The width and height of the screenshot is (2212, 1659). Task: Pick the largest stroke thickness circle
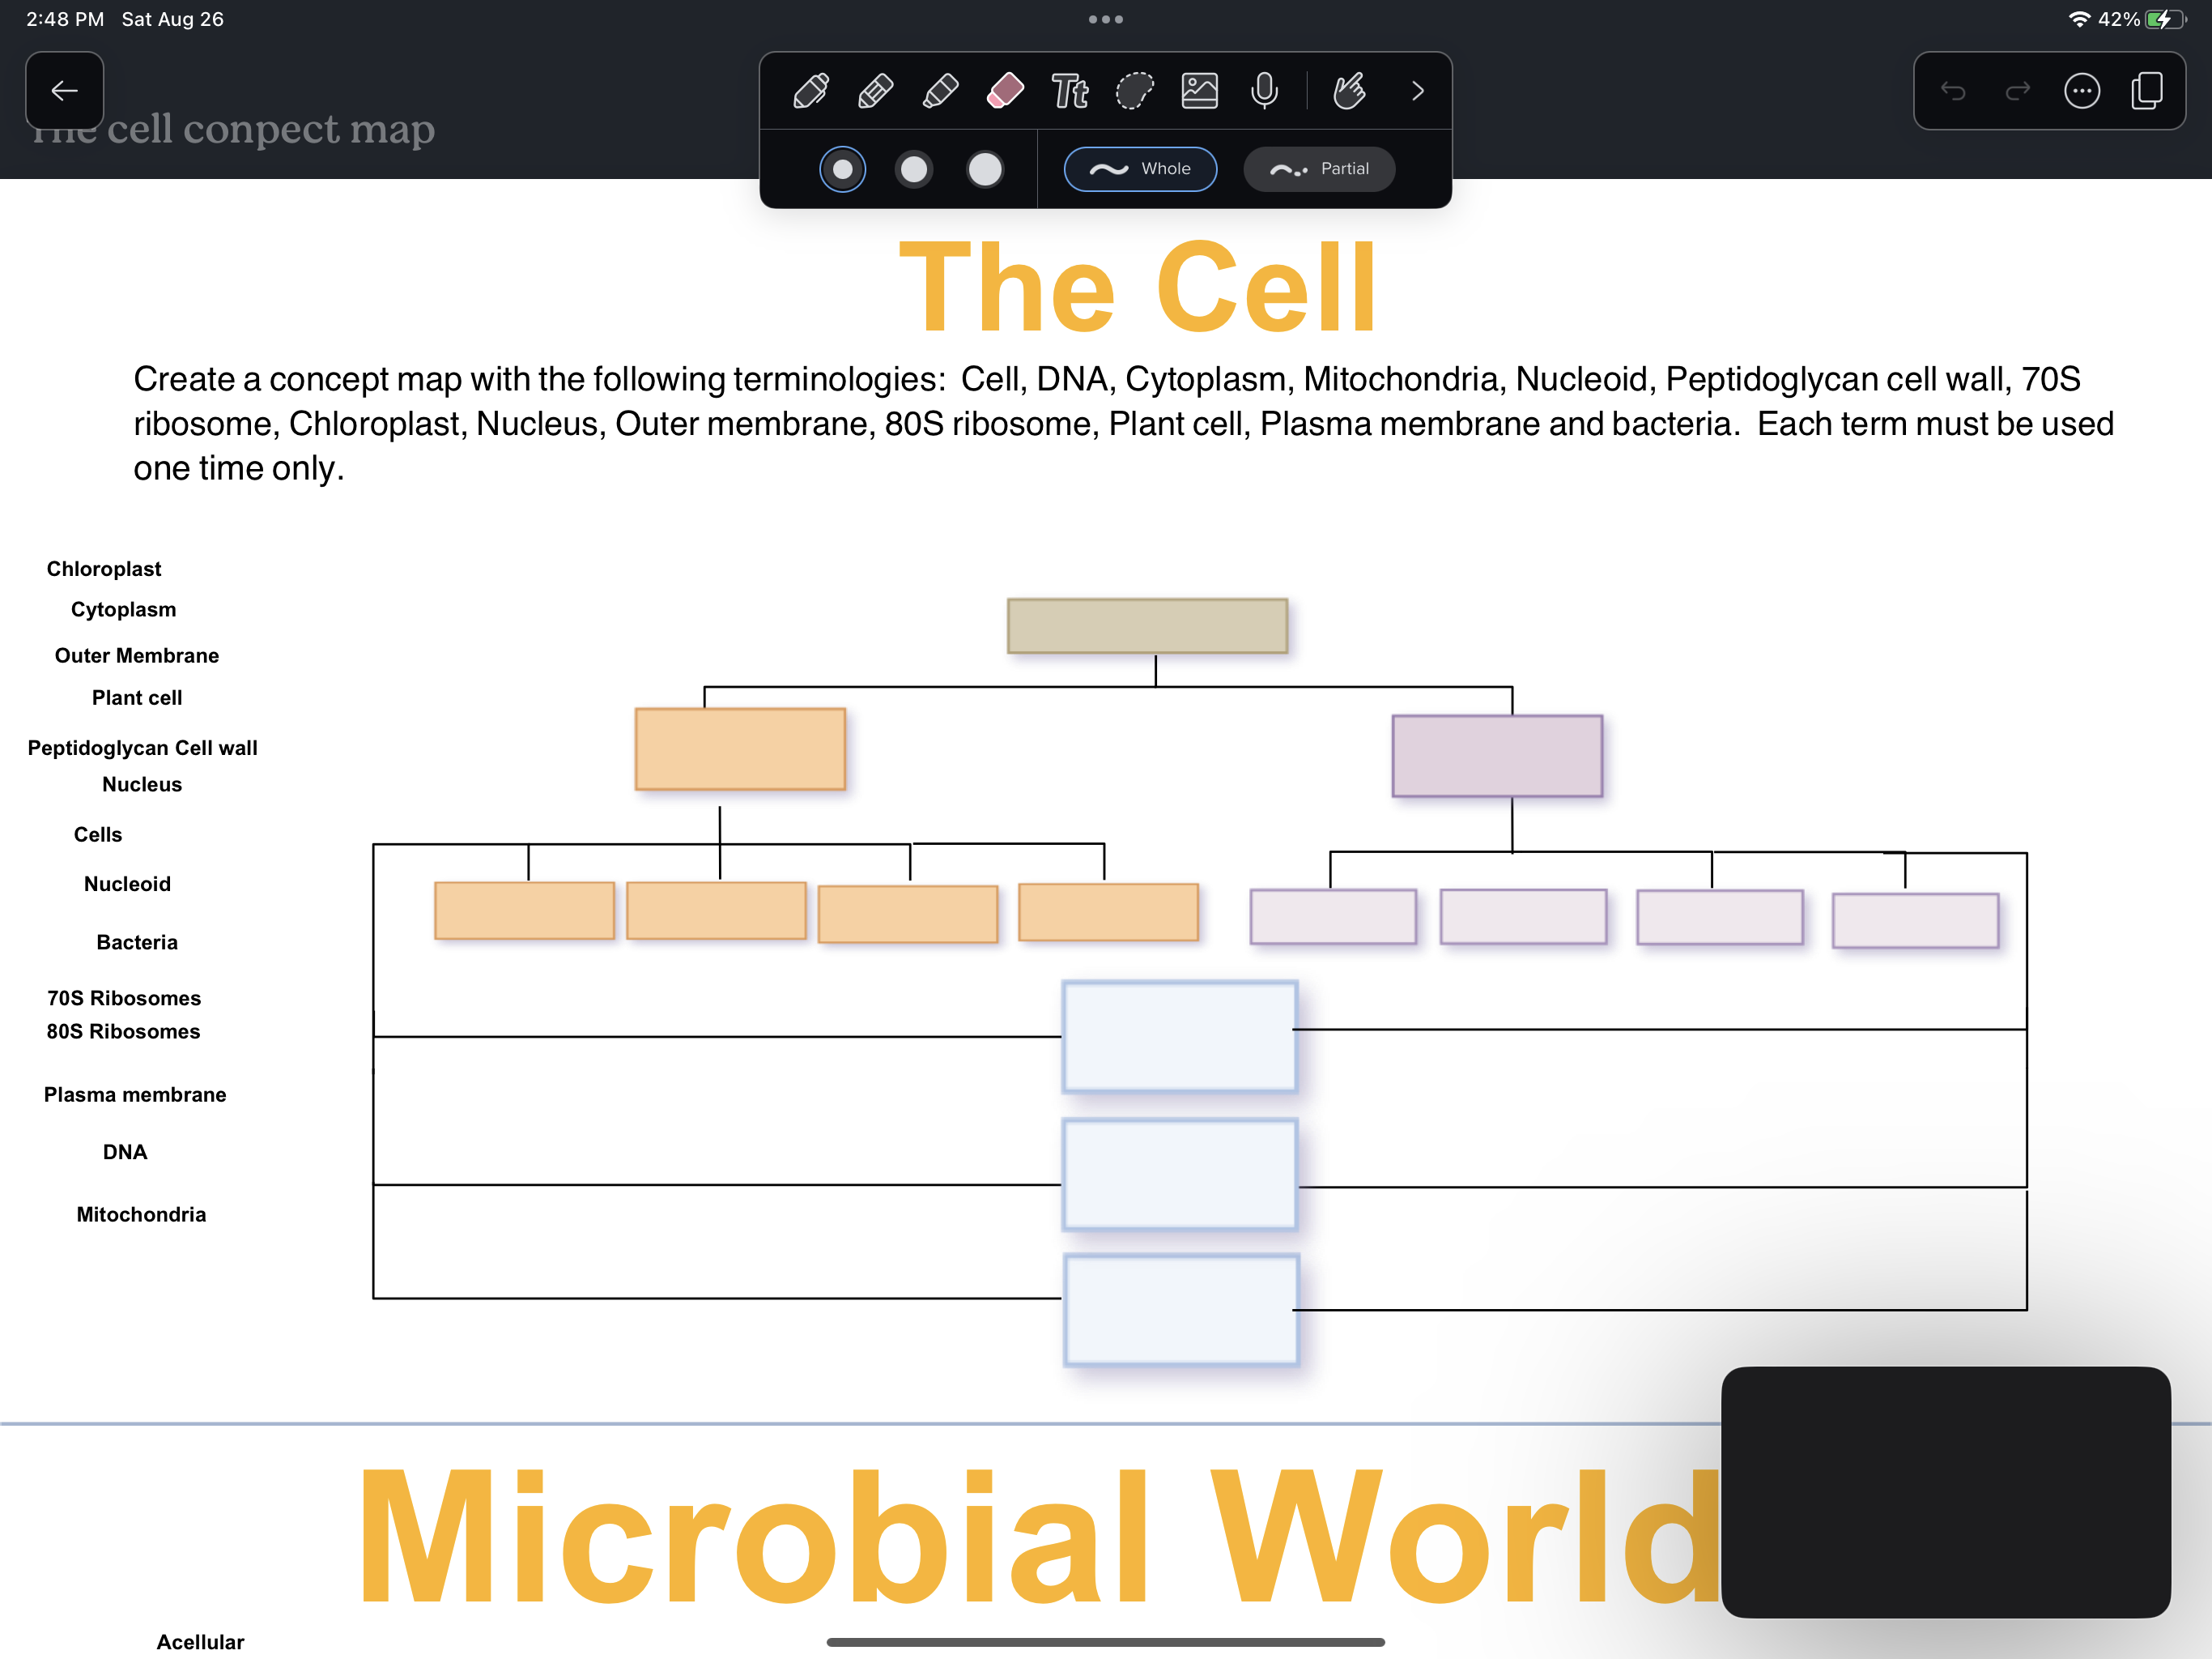click(985, 169)
